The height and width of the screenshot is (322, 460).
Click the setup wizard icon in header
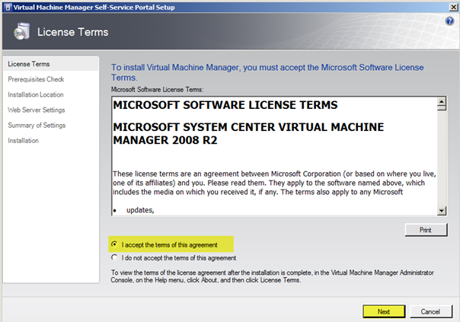pos(21,32)
